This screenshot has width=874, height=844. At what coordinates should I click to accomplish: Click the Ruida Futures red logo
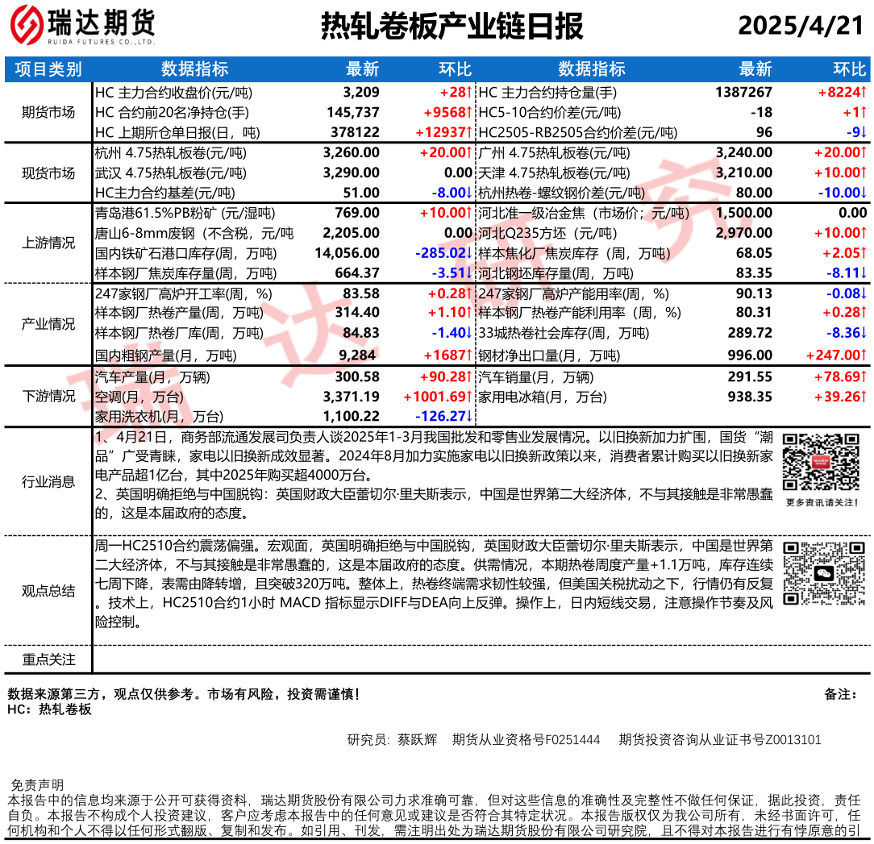26,26
